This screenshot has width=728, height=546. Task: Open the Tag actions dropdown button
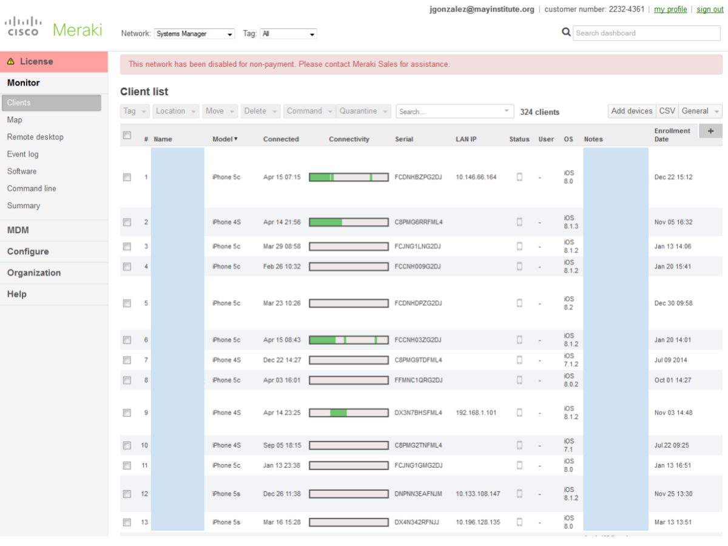tap(135, 111)
